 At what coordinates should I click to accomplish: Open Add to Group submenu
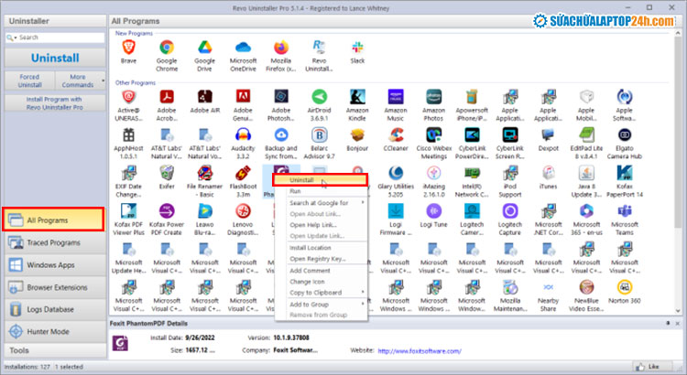pos(321,304)
